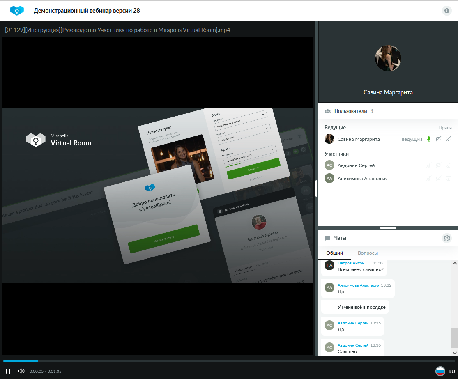Screen dimensions: 458x379
Task: Click the volume speaker icon
Action: [x=21, y=371]
